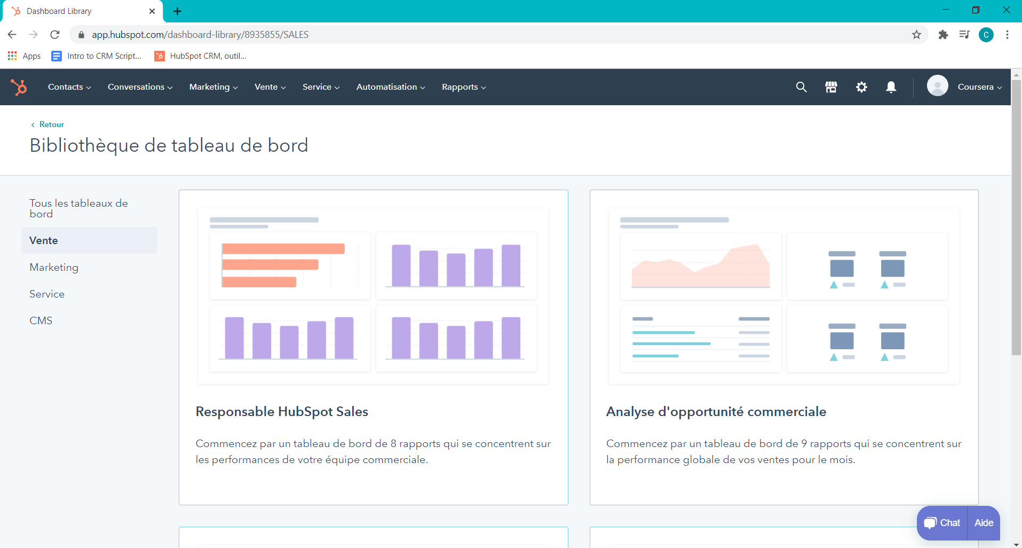The width and height of the screenshot is (1022, 548).
Task: Bookmark this page with star icon
Action: (916, 35)
